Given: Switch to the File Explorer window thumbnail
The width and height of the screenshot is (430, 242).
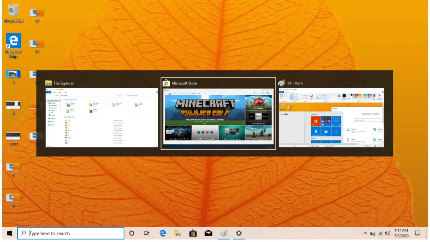Looking at the screenshot, I should point(102,118).
